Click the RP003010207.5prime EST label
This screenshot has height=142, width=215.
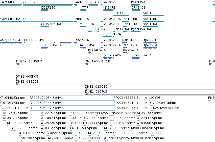pos(148,138)
